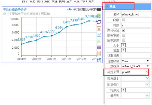This screenshot has height=105, width=152.
Task: Enable the 固定宽度 checkbox
Action: tap(123, 35)
